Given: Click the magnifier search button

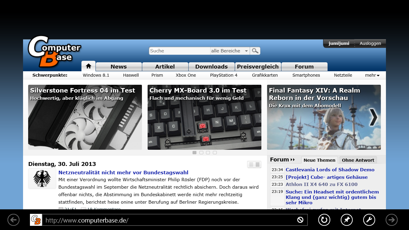Looking at the screenshot, I should 255,51.
